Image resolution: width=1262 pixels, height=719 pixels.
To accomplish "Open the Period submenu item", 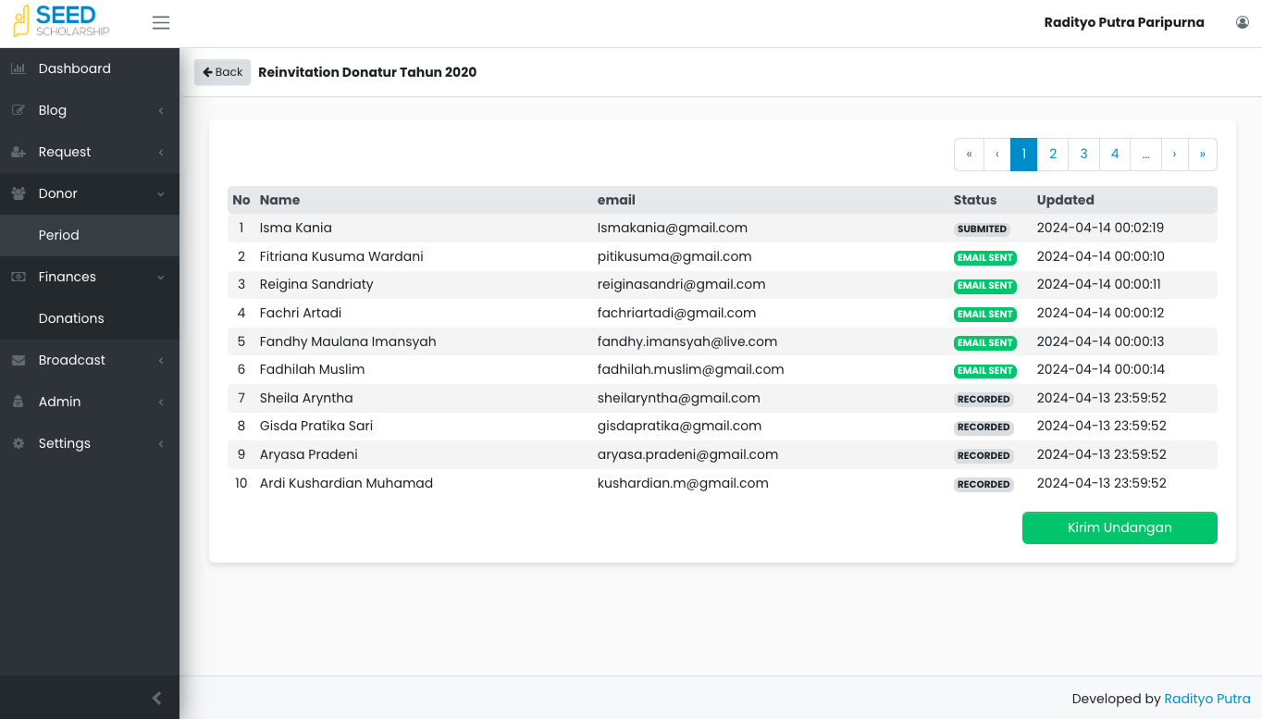I will coord(90,235).
